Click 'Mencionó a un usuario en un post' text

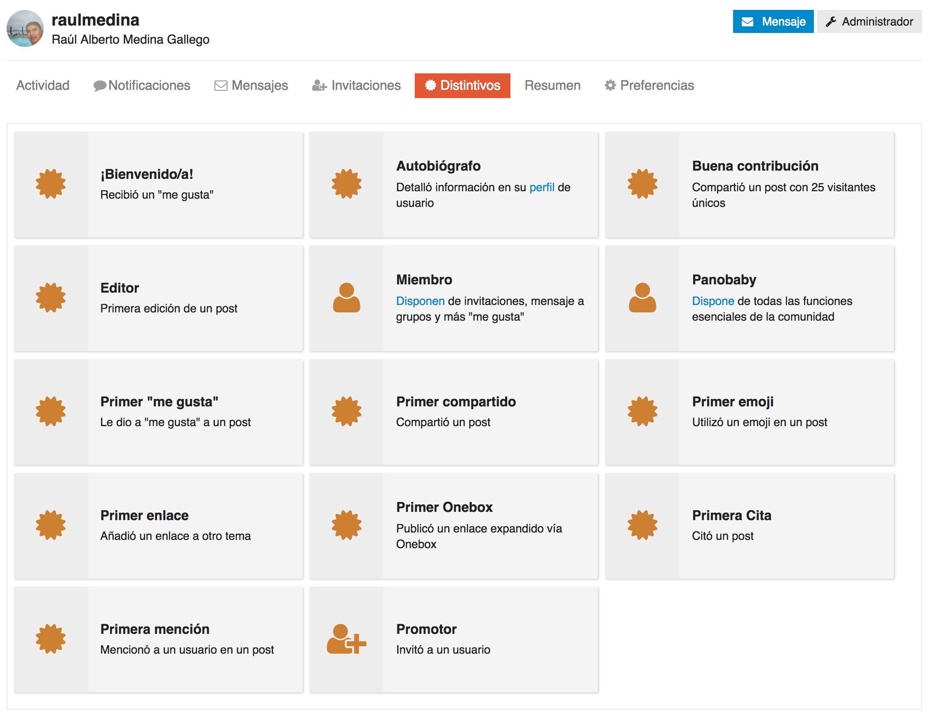(x=187, y=650)
